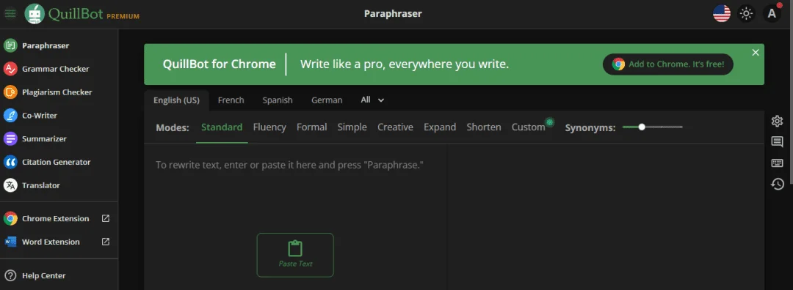Click the Custom mode green badge icon
793x290 pixels.
tap(550, 122)
